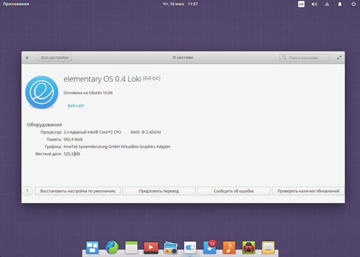360x257 pixels.
Task: Click Восстановить настройки по умолчанию button
Action: click(x=79, y=191)
